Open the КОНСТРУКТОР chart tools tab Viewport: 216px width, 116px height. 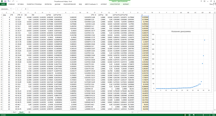(115, 4)
